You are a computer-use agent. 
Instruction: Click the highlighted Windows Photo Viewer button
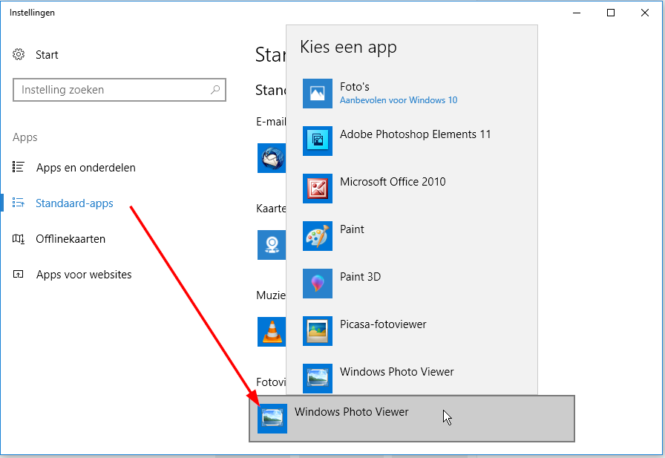[x=412, y=419]
